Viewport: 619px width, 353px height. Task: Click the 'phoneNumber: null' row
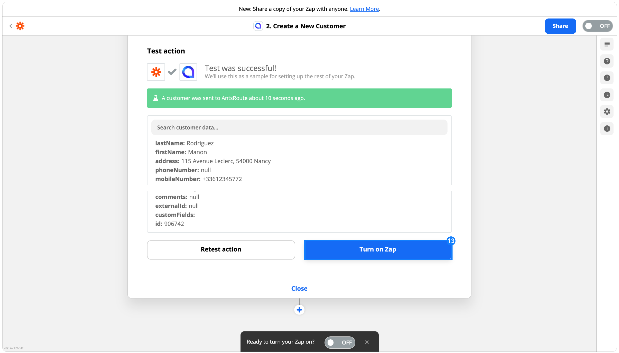(x=183, y=170)
